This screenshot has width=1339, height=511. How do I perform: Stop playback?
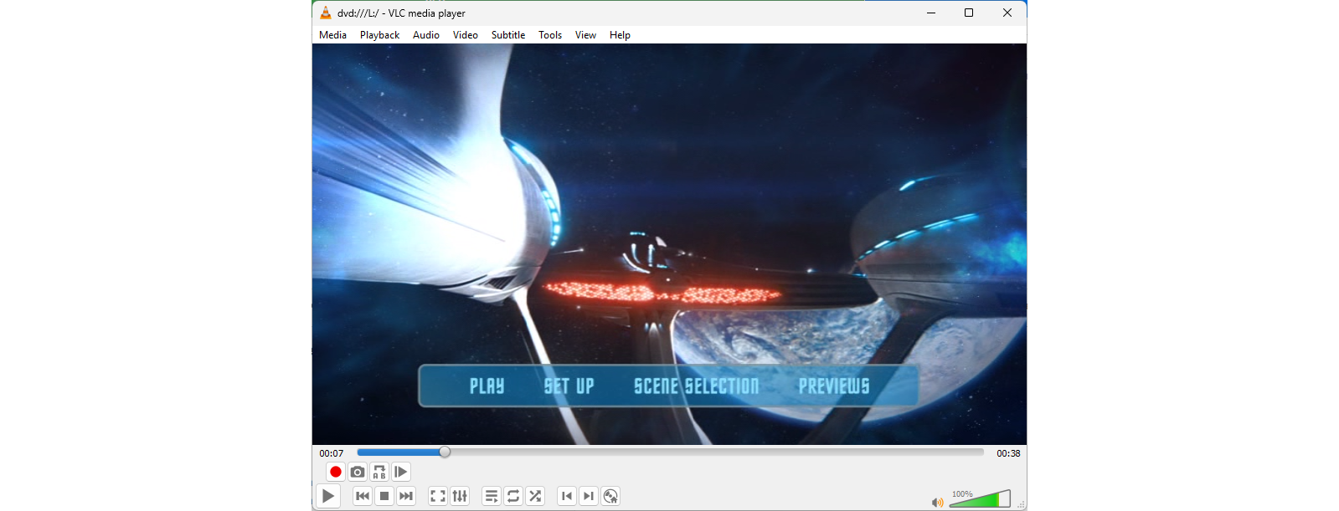pyautogui.click(x=384, y=496)
